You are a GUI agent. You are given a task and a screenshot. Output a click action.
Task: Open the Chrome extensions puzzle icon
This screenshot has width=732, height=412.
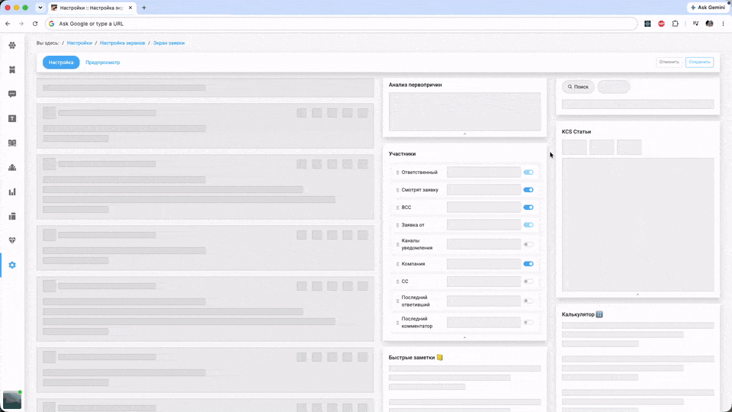point(675,24)
